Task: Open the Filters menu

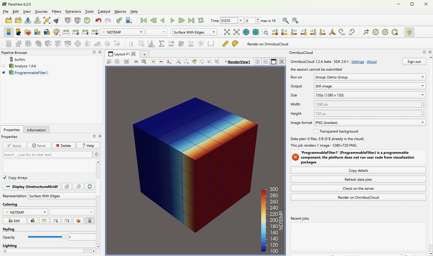Action: (x=56, y=11)
